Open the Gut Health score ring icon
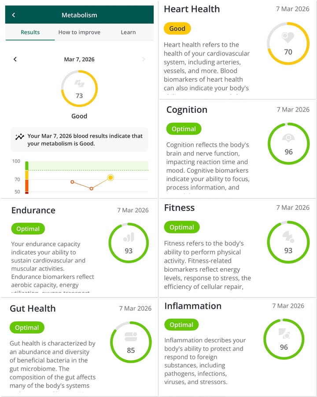The height and width of the screenshot is (397, 317). pyautogui.click(x=131, y=342)
